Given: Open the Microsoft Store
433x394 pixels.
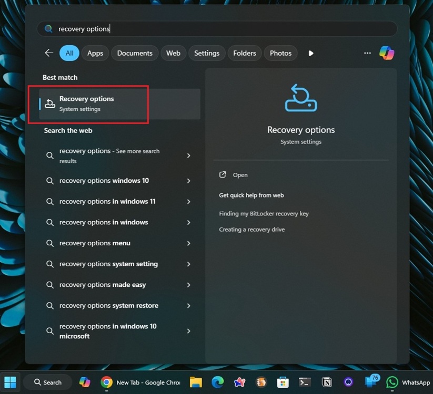Looking at the screenshot, I should (x=283, y=382).
